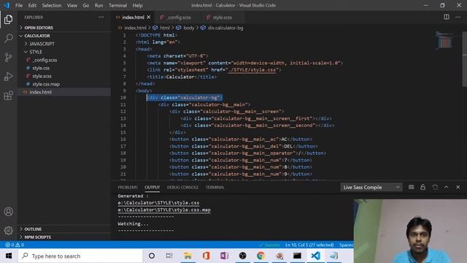
Task: Select the Output panel tab
Action: click(153, 187)
